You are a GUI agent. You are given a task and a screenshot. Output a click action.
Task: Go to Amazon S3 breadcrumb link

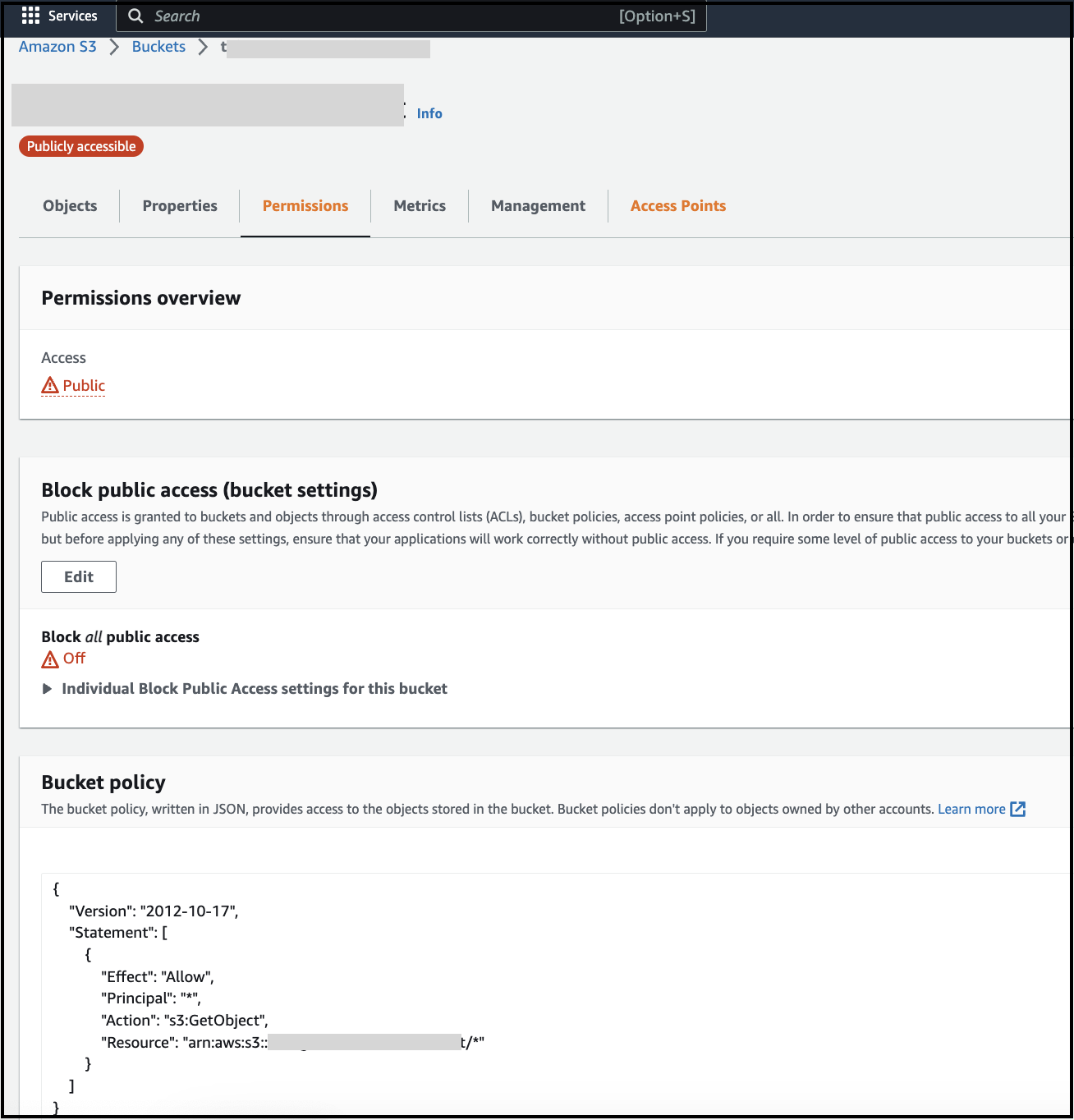coord(57,47)
